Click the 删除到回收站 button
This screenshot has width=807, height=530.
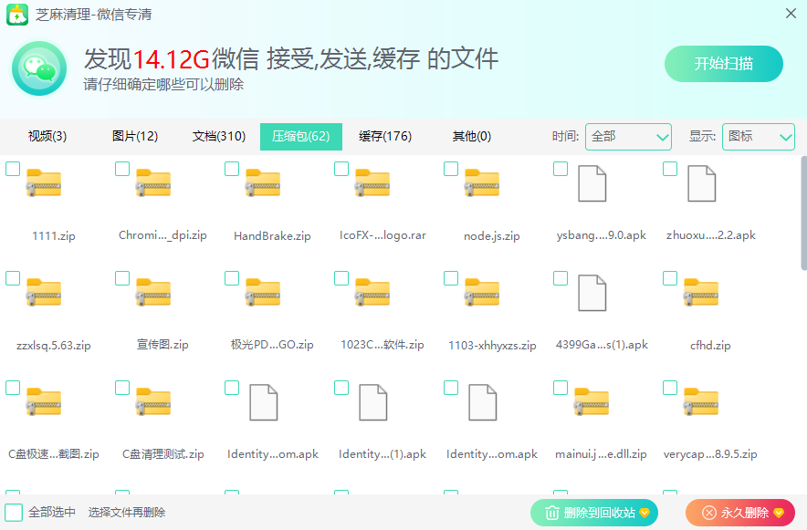[x=593, y=513]
